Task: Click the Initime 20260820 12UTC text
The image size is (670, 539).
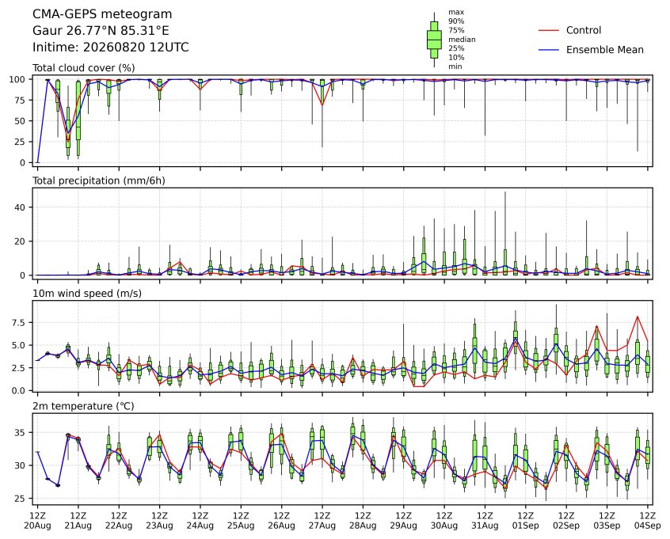Action: coord(111,47)
